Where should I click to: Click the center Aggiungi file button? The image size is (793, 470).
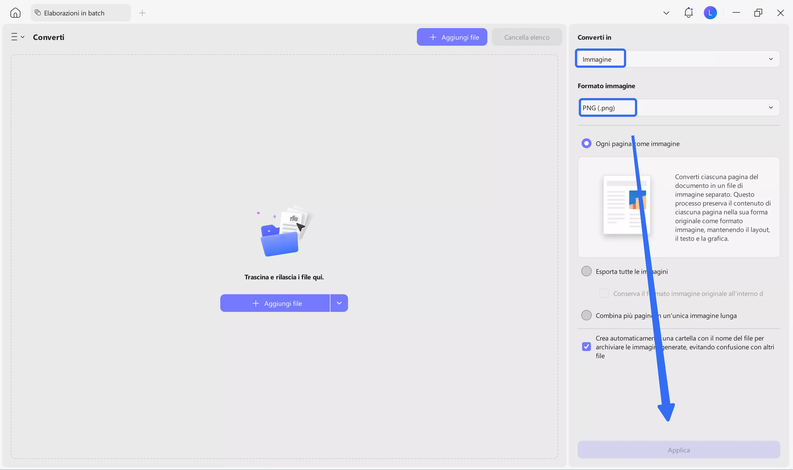[x=275, y=303]
